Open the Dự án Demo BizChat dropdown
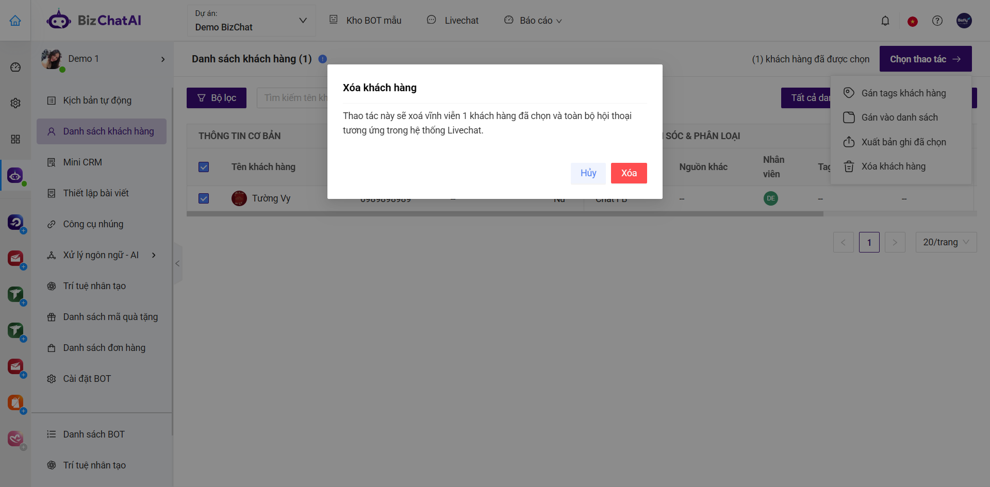 251,21
